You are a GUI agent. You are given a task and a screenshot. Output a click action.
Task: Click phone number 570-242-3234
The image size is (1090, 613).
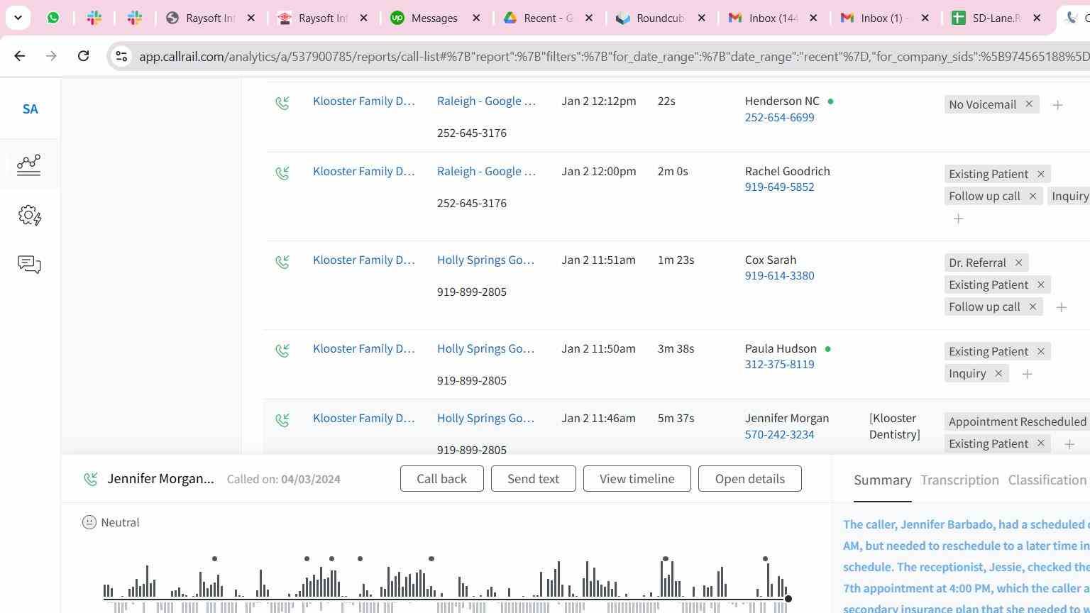[x=779, y=434]
